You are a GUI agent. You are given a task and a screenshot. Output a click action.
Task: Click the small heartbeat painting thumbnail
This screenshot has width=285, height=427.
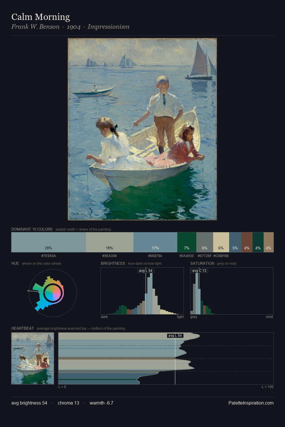32,358
